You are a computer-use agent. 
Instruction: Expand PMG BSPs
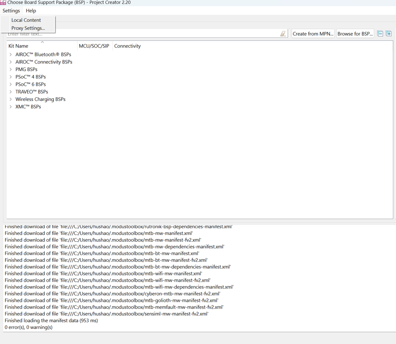(x=10, y=69)
